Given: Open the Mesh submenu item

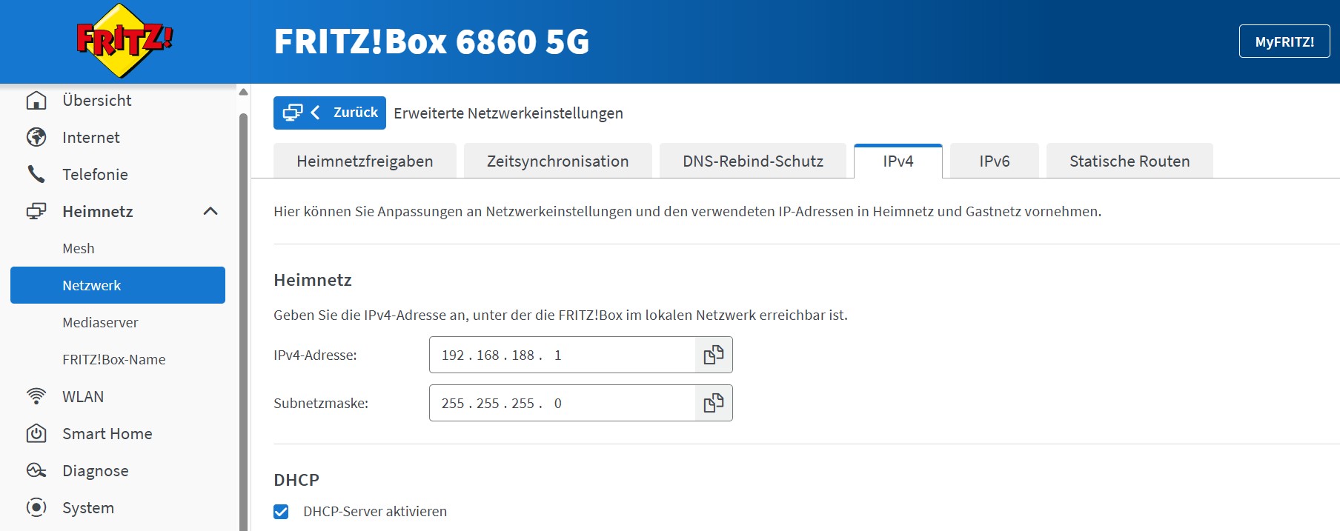Looking at the screenshot, I should coord(79,249).
